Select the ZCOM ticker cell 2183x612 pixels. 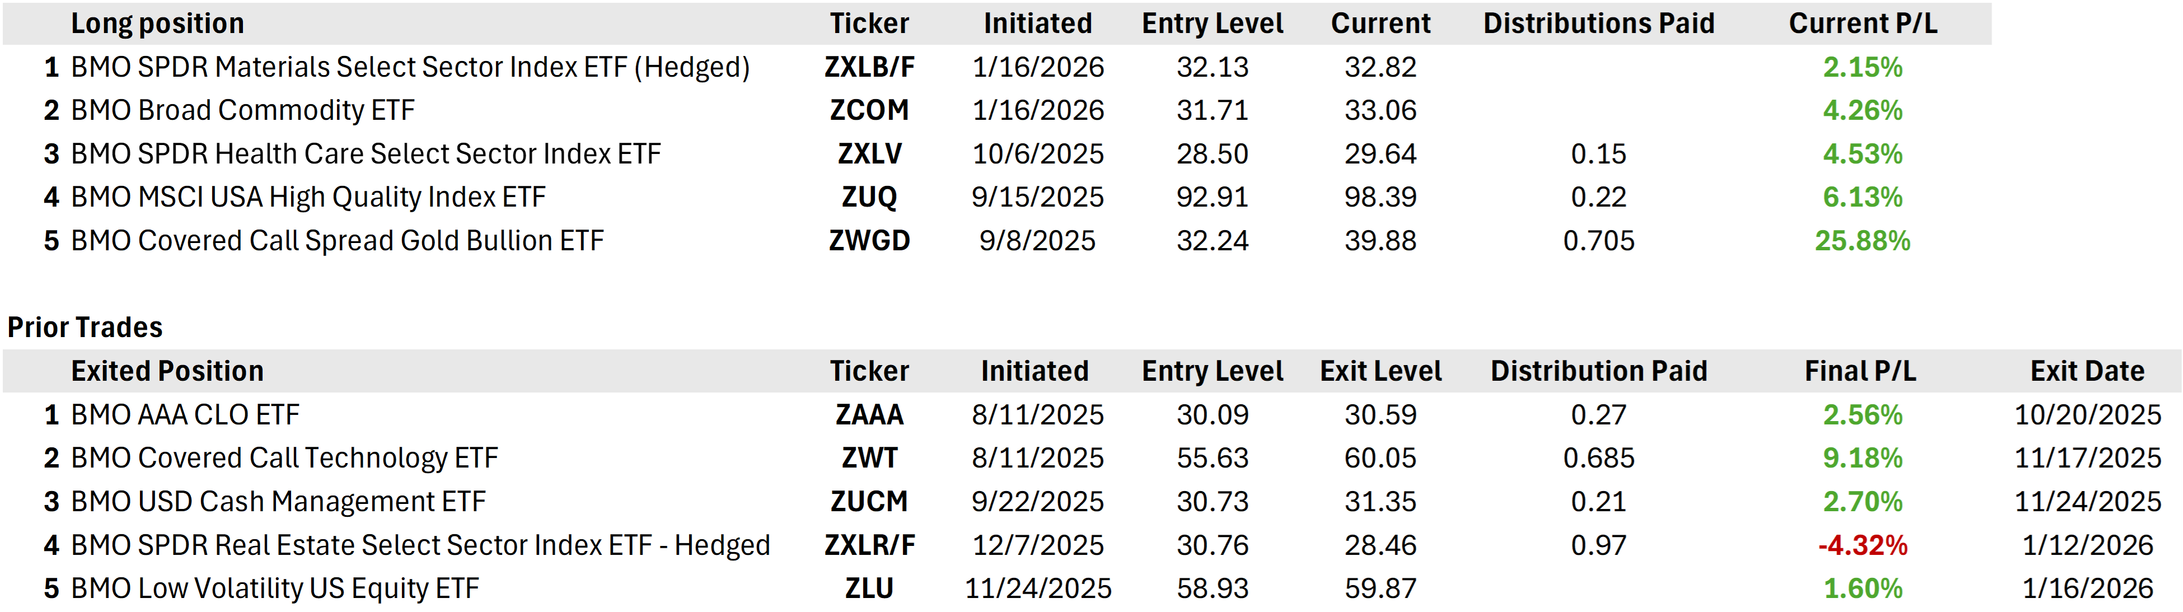869,110
